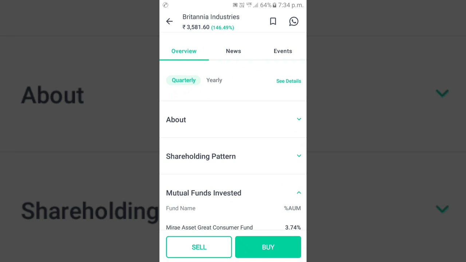Share via the WhatsApp icon
Image resolution: width=466 pixels, height=262 pixels.
294,21
